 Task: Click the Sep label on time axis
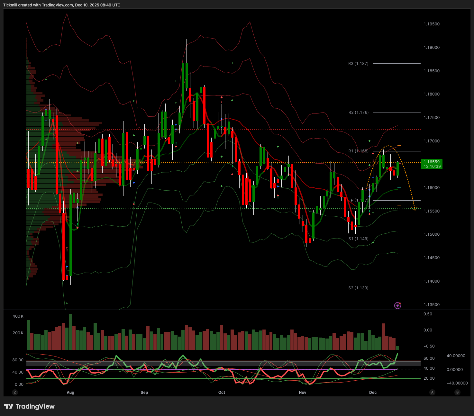point(144,393)
